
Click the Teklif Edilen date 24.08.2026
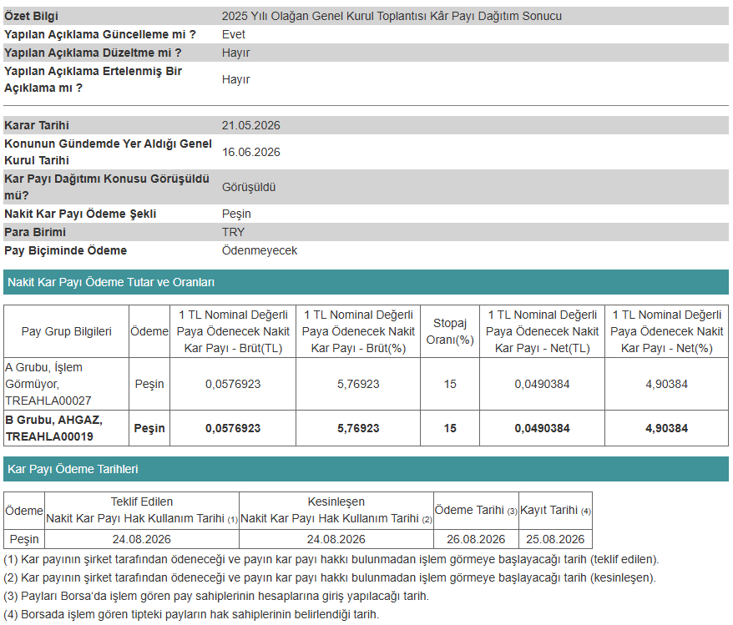point(141,539)
